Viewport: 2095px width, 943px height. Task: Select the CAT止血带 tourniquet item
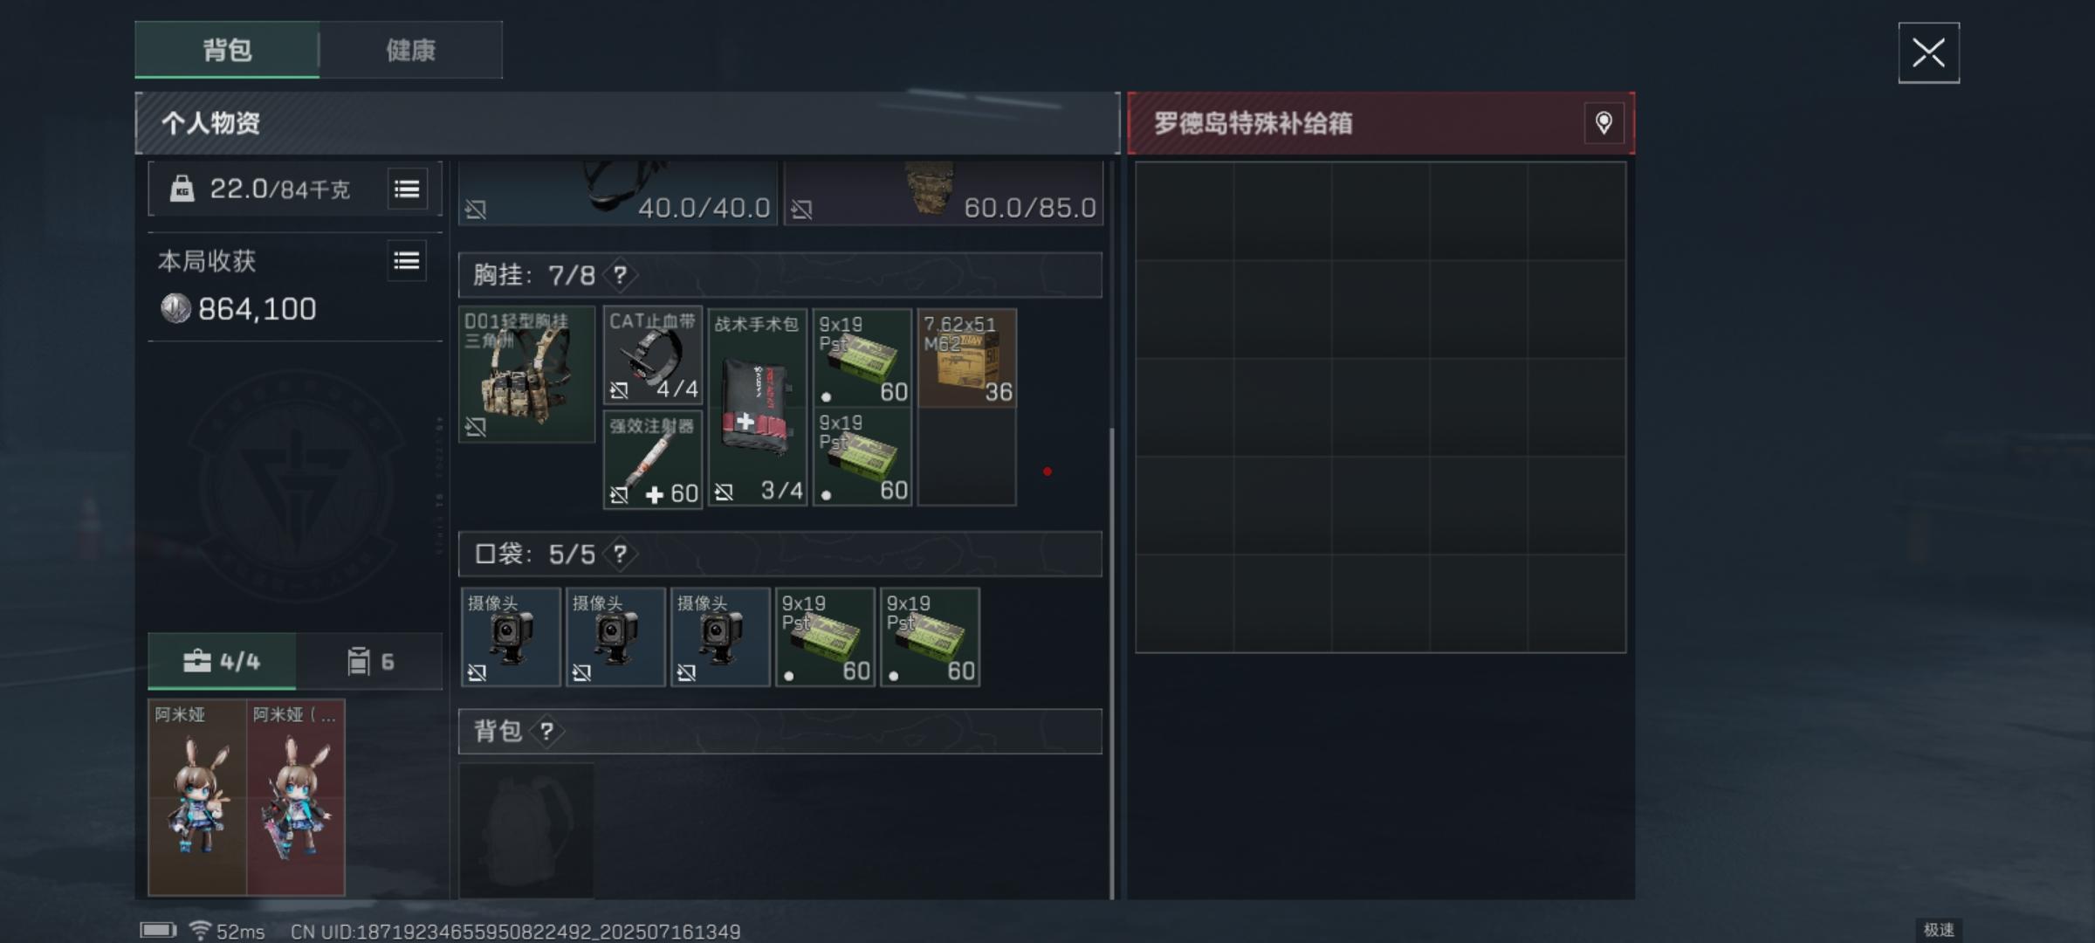(653, 354)
